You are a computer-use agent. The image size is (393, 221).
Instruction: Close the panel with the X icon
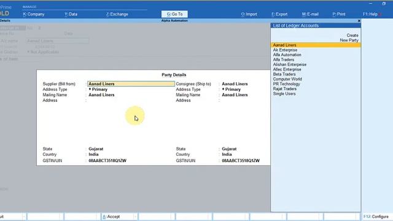[x=359, y=21]
